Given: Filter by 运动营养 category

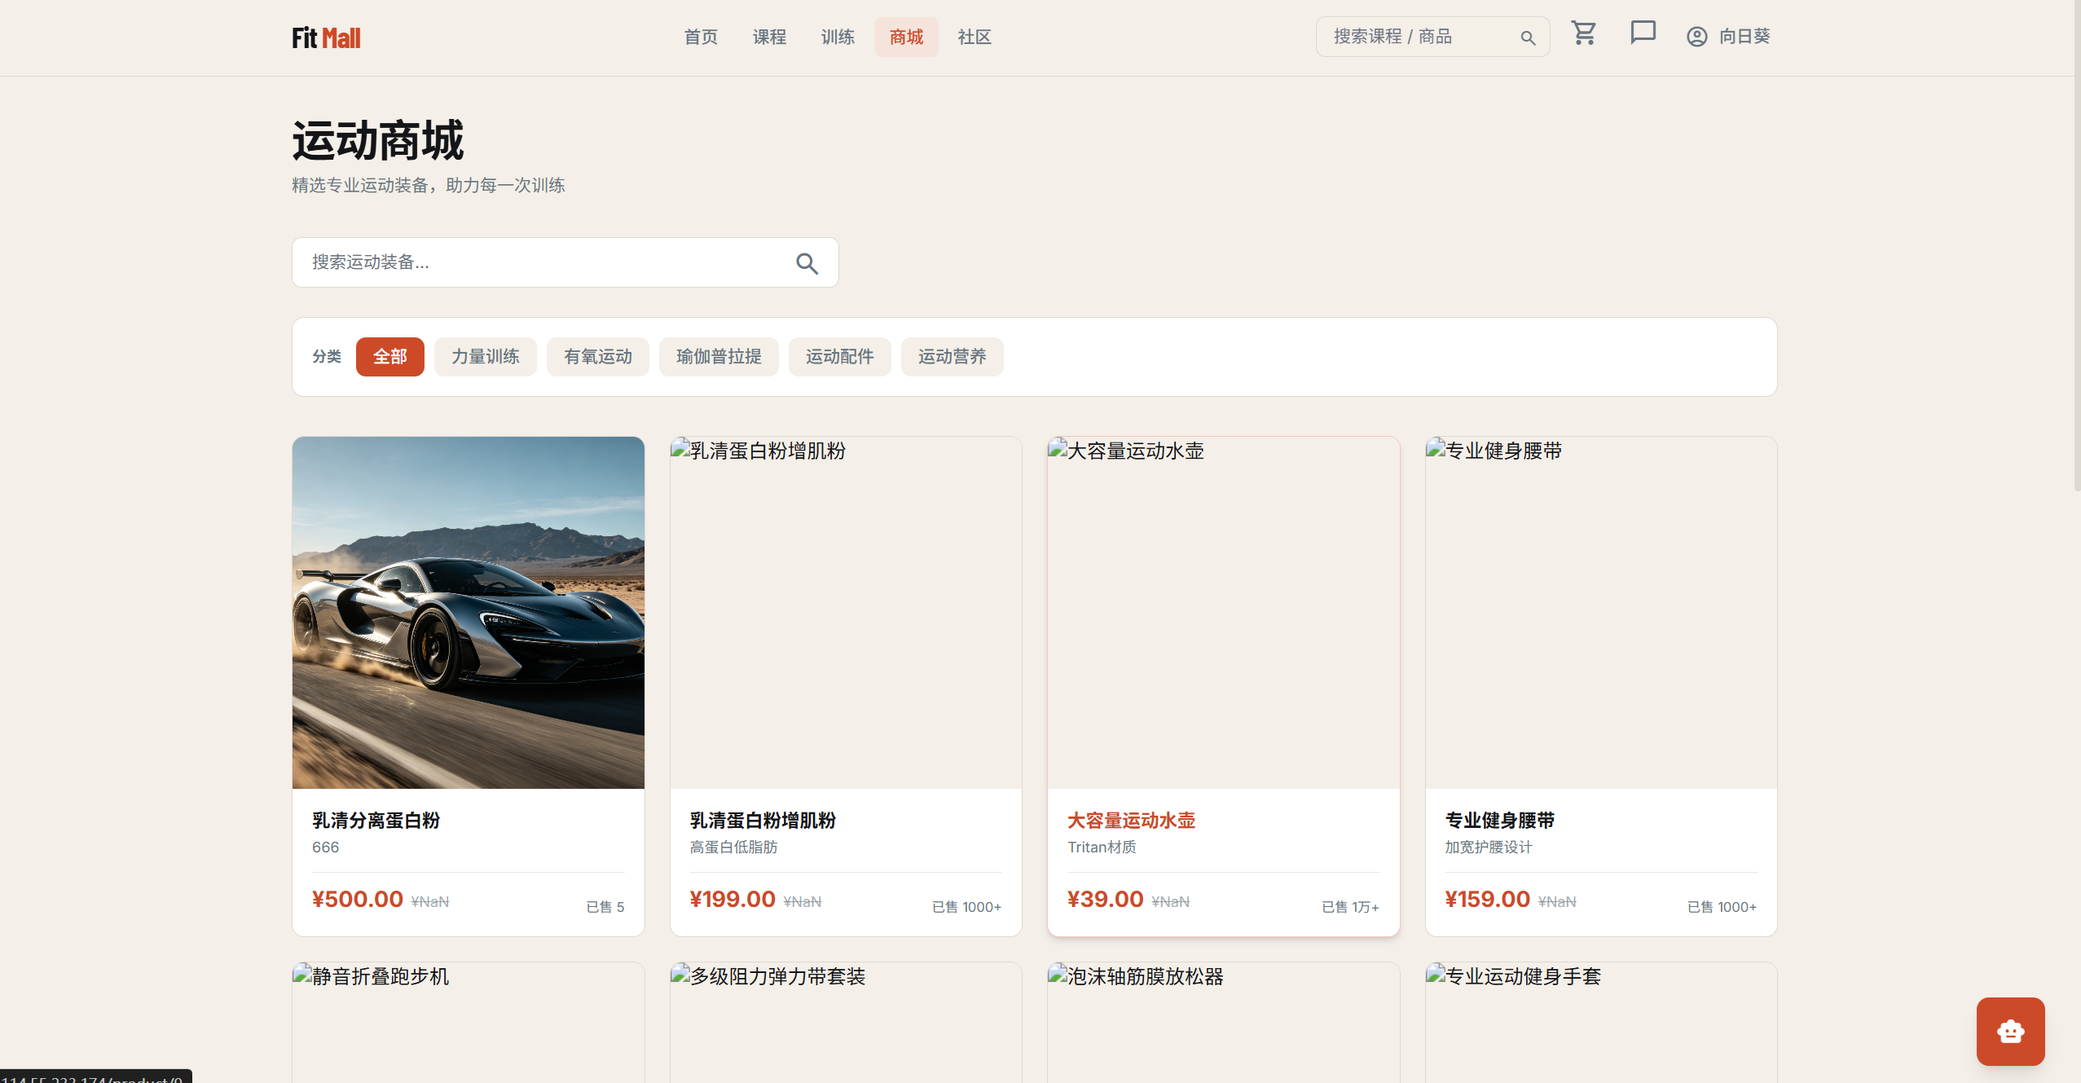Looking at the screenshot, I should pos(952,357).
